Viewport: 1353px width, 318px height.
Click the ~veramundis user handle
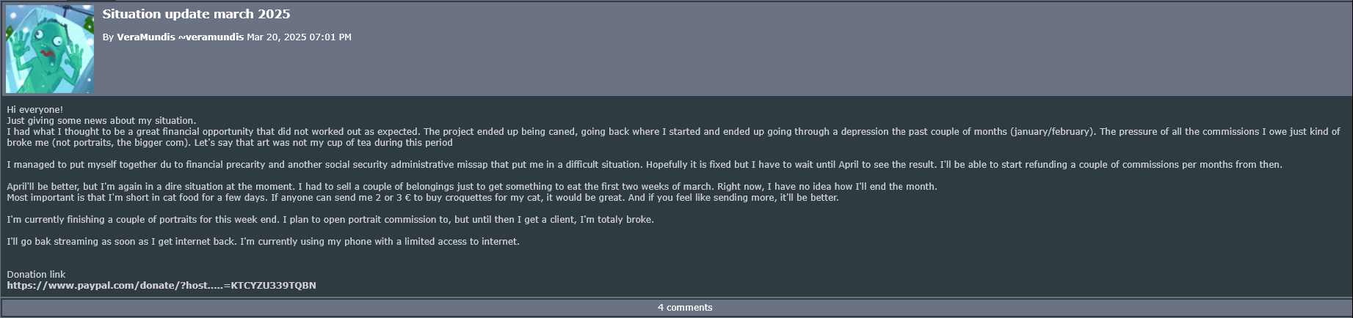click(211, 37)
